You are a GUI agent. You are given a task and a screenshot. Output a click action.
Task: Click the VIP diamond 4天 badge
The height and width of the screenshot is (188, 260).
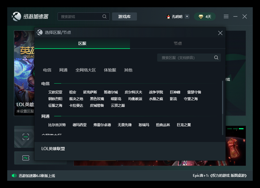205,16
